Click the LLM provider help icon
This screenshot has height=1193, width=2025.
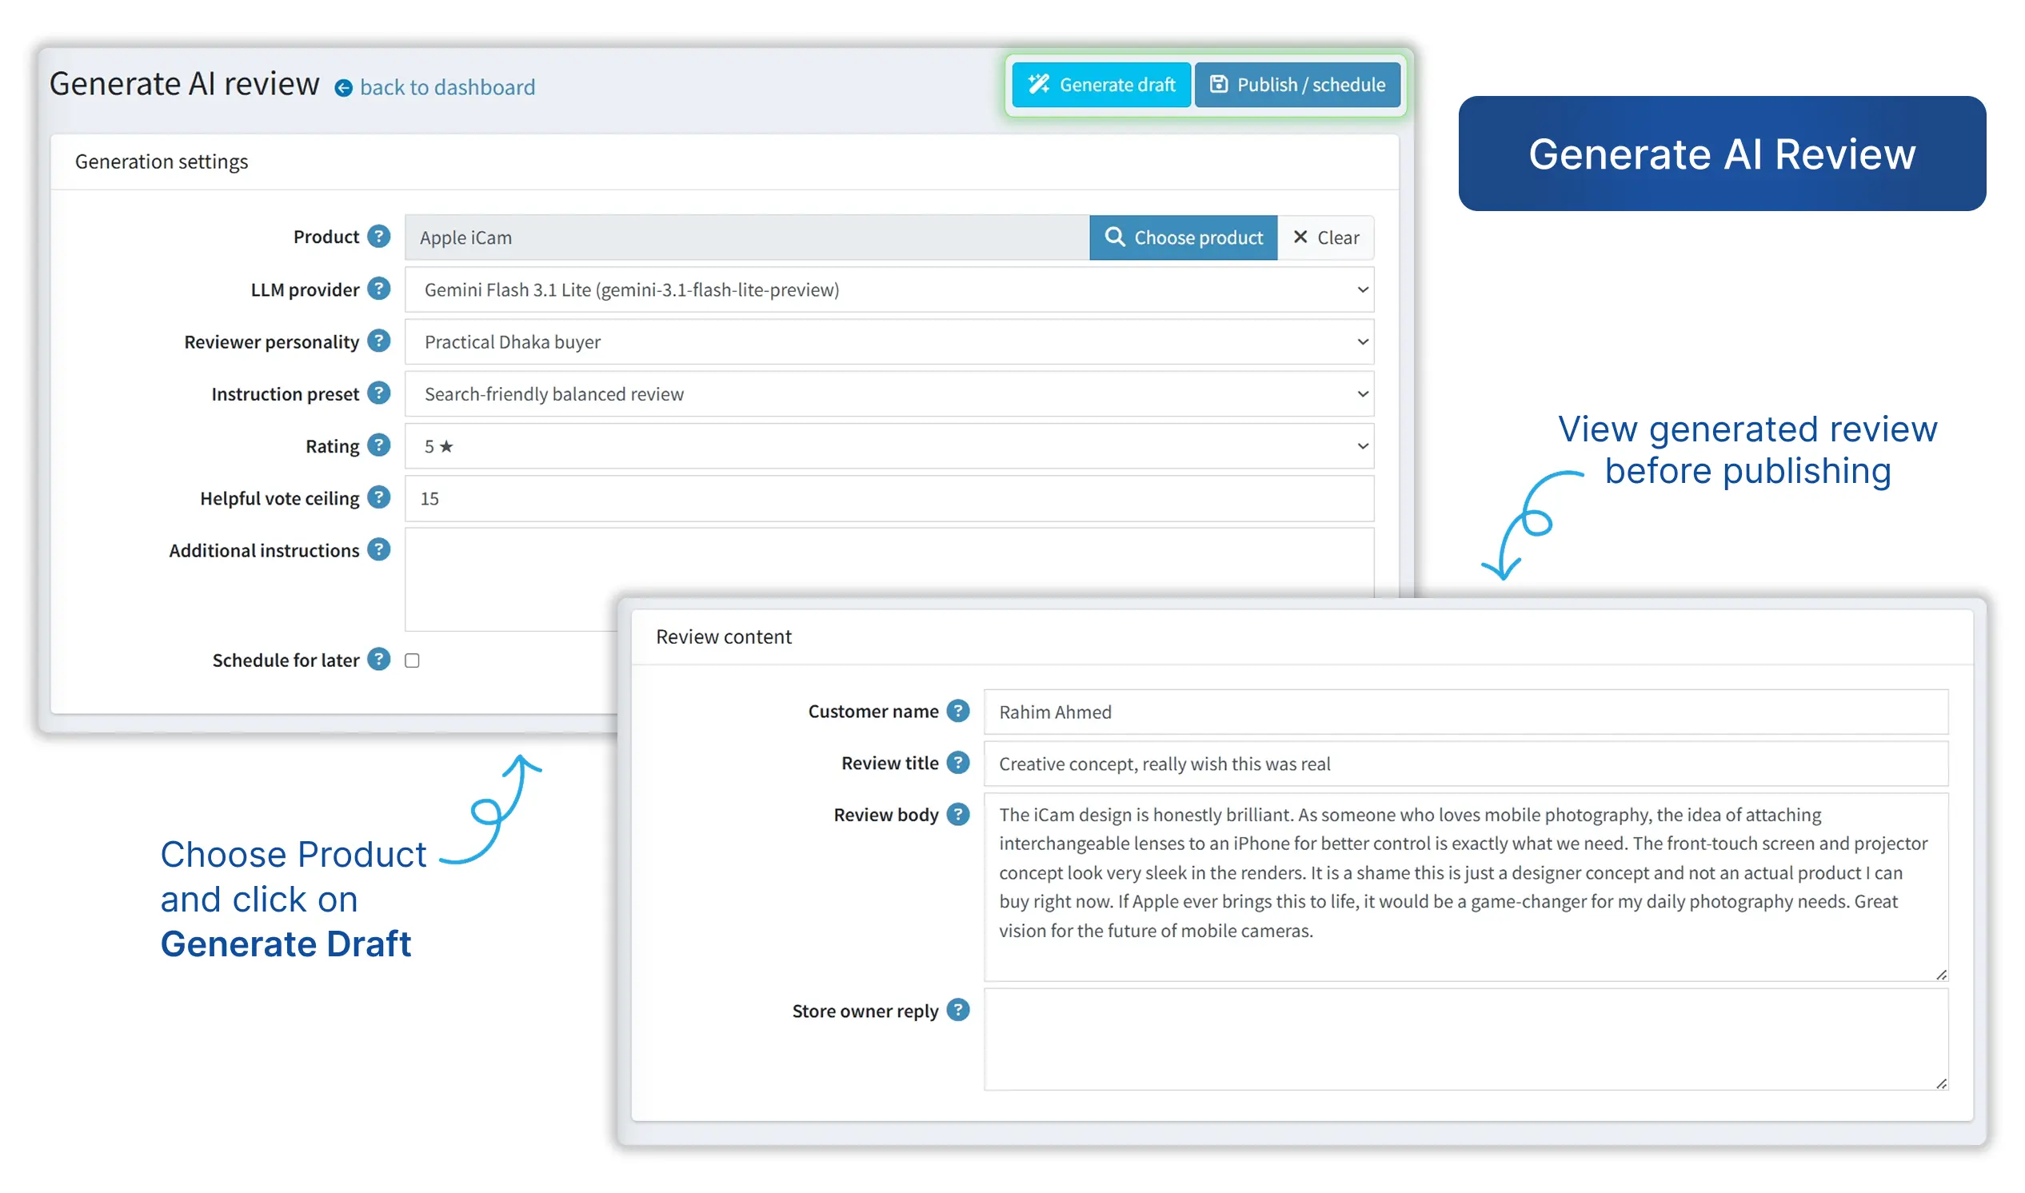tap(378, 289)
